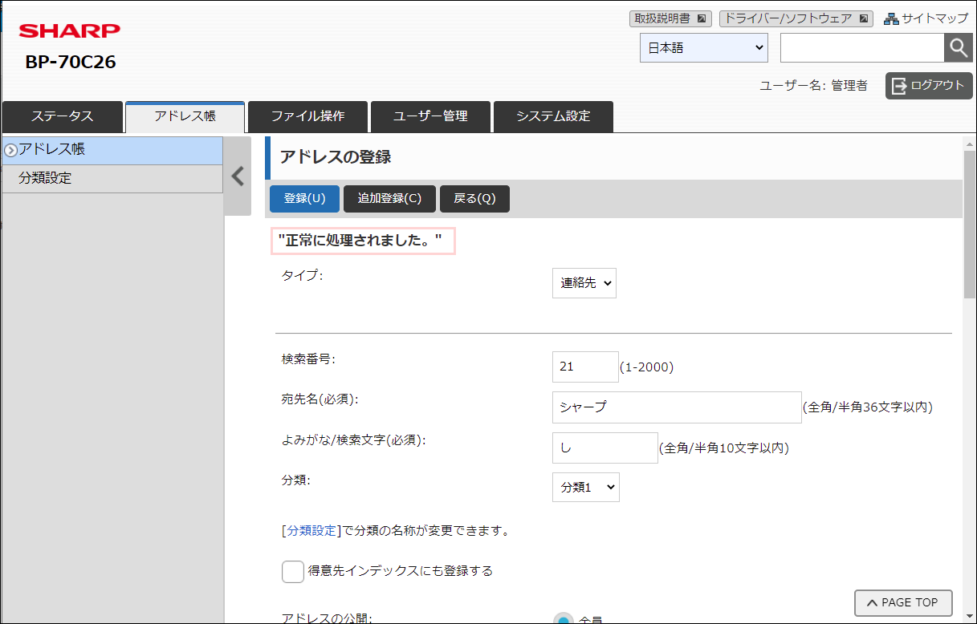Click the search magnifier icon
Screen dimensions: 977x624
958,48
